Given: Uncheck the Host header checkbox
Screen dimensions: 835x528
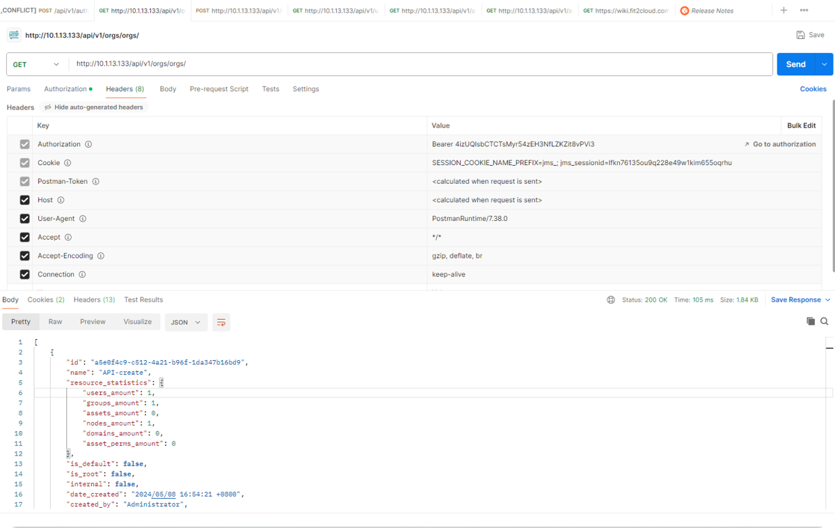Looking at the screenshot, I should [x=25, y=200].
